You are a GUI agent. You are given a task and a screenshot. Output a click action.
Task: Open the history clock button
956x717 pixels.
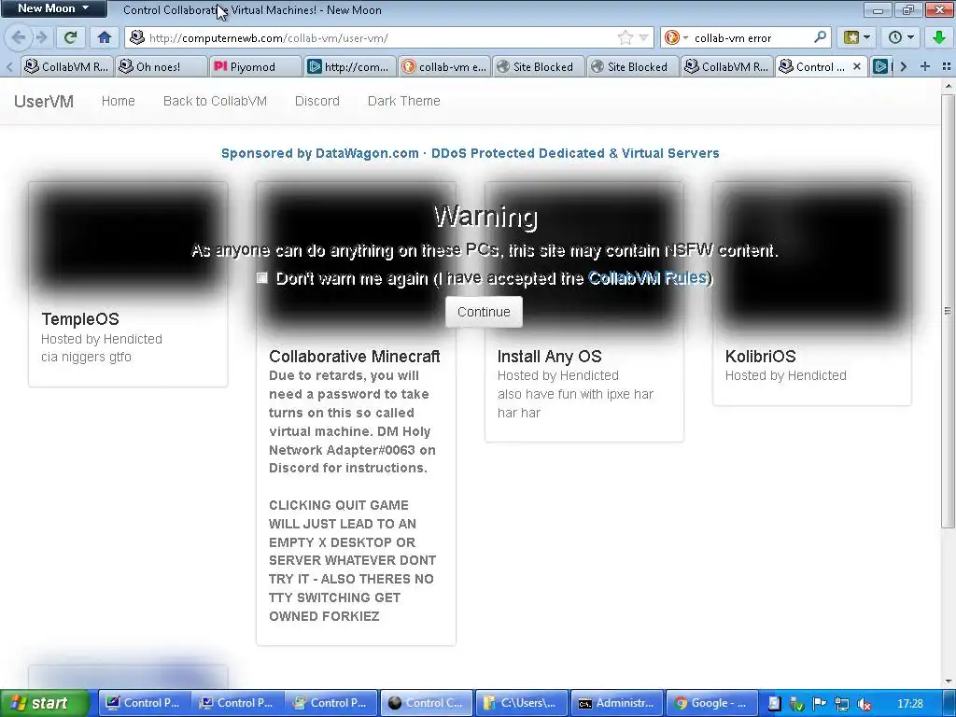click(895, 37)
